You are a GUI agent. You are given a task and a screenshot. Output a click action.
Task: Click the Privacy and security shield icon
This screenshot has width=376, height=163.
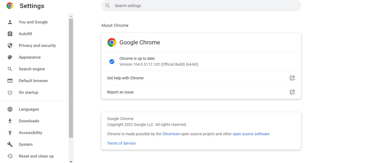pos(10,45)
